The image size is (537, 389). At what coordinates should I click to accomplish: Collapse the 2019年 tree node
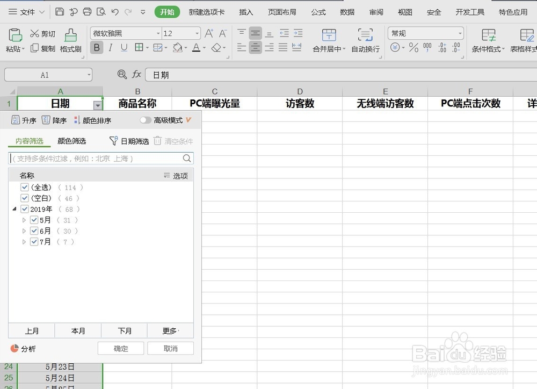14,209
